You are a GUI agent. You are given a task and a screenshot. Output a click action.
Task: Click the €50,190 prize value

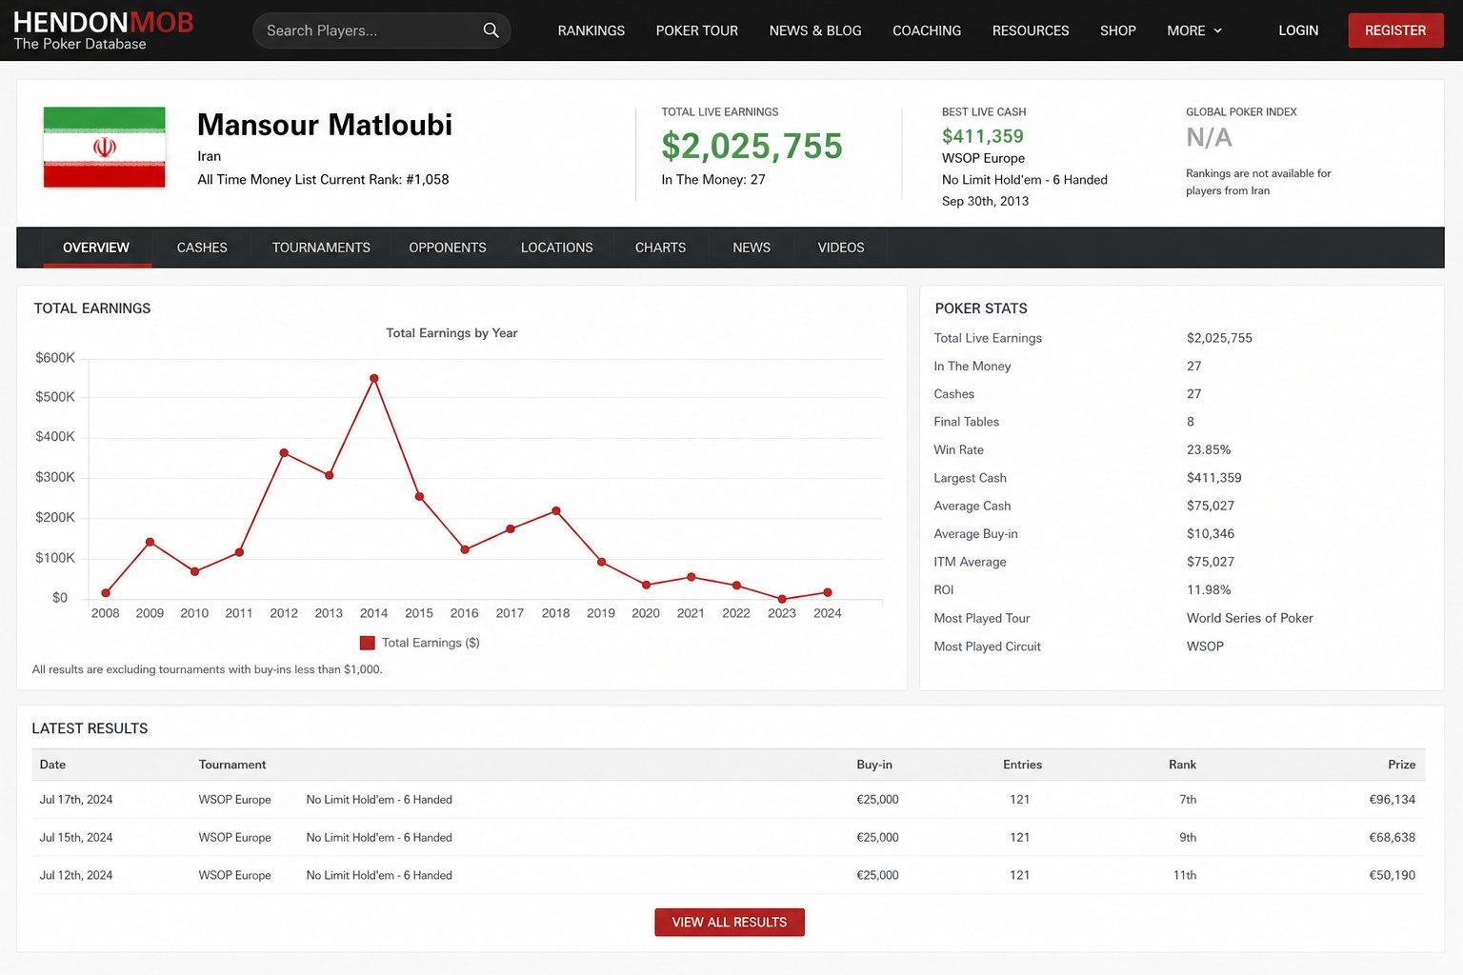click(x=1392, y=875)
